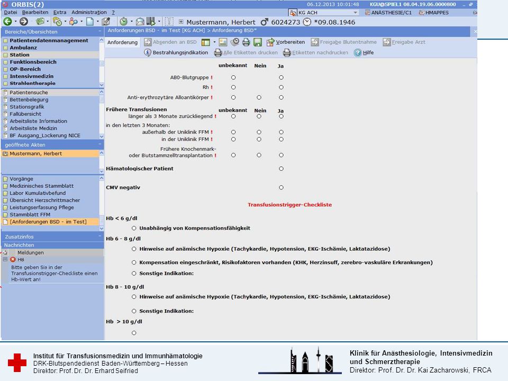The height and width of the screenshot is (381, 508).
Task: Open the ? help menu
Action: (113, 12)
